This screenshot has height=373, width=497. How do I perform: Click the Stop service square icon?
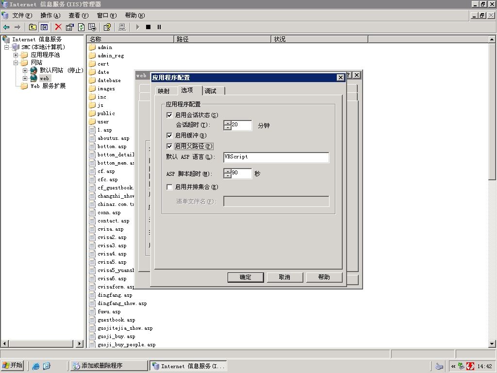(148, 27)
